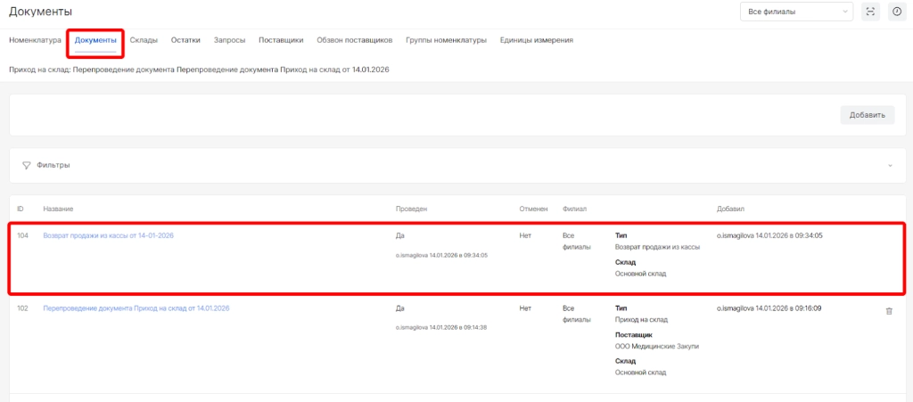The image size is (913, 402).
Task: Click the Название column header
Action: pos(58,209)
